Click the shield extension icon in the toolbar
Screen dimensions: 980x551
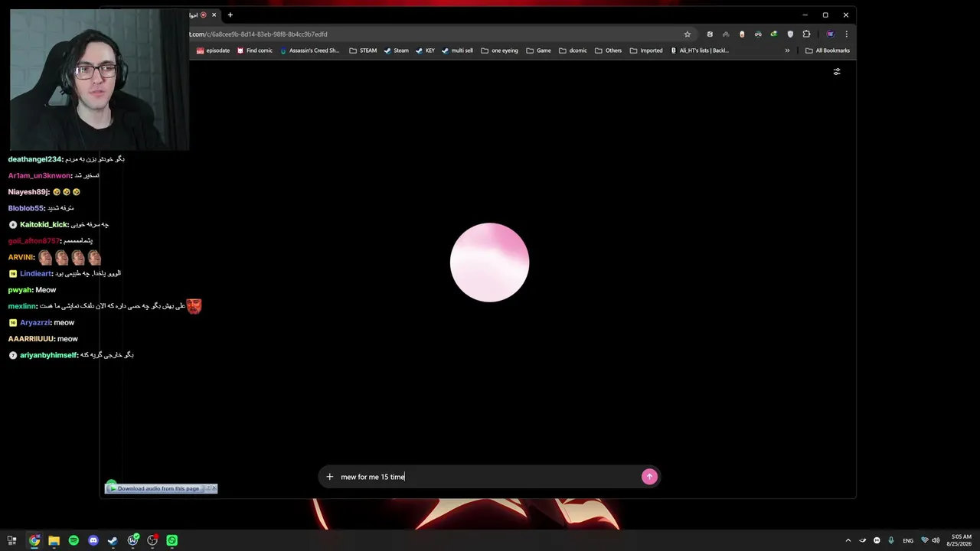pyautogui.click(x=790, y=34)
